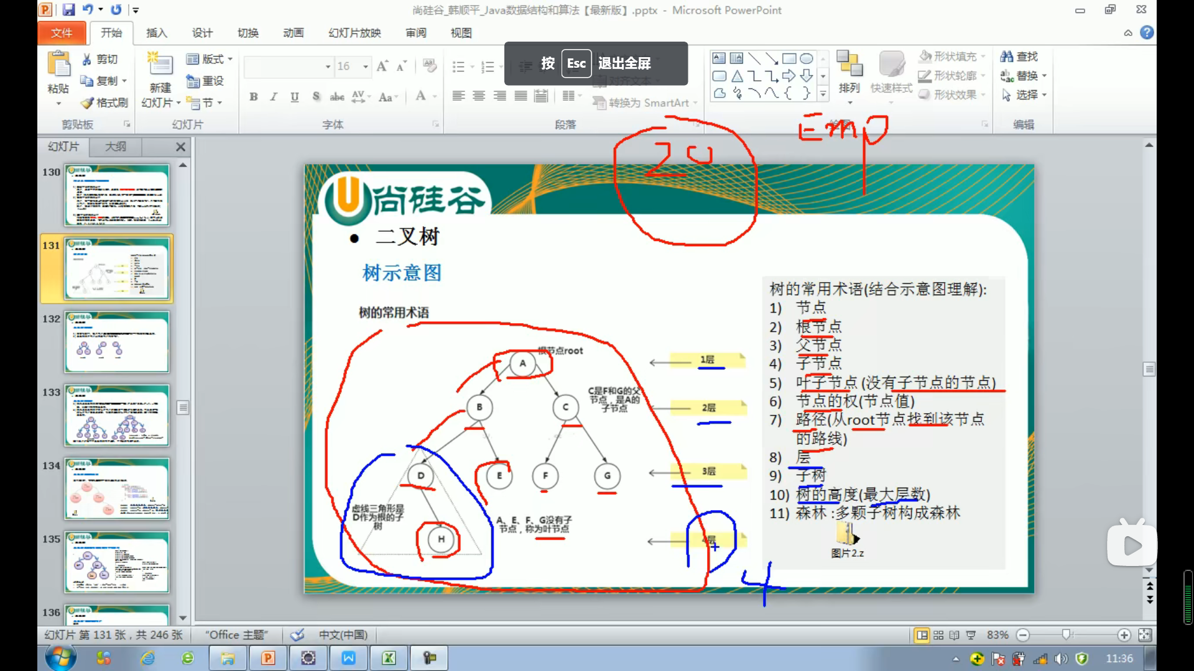Open the Insert (插入) ribbon tab

[156, 33]
